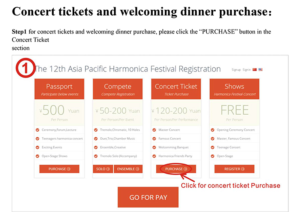
Task: Open the Signin link
Action: tap(246, 69)
